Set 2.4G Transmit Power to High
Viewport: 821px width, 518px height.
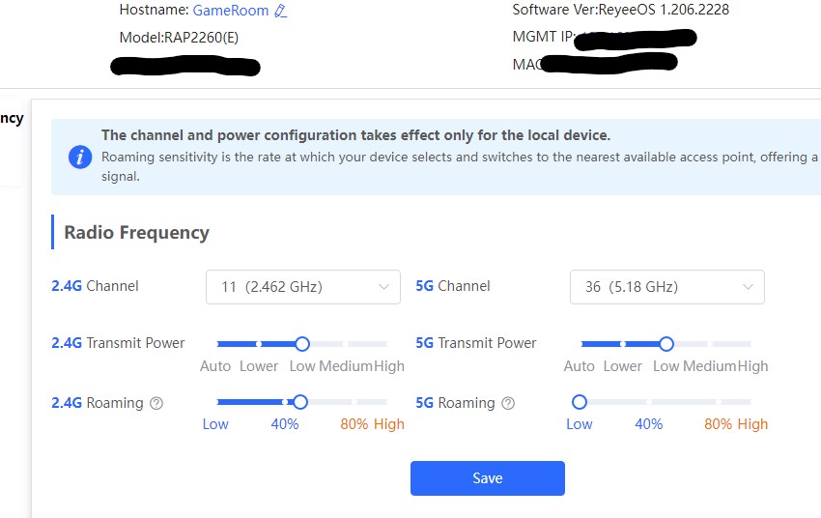click(x=385, y=343)
